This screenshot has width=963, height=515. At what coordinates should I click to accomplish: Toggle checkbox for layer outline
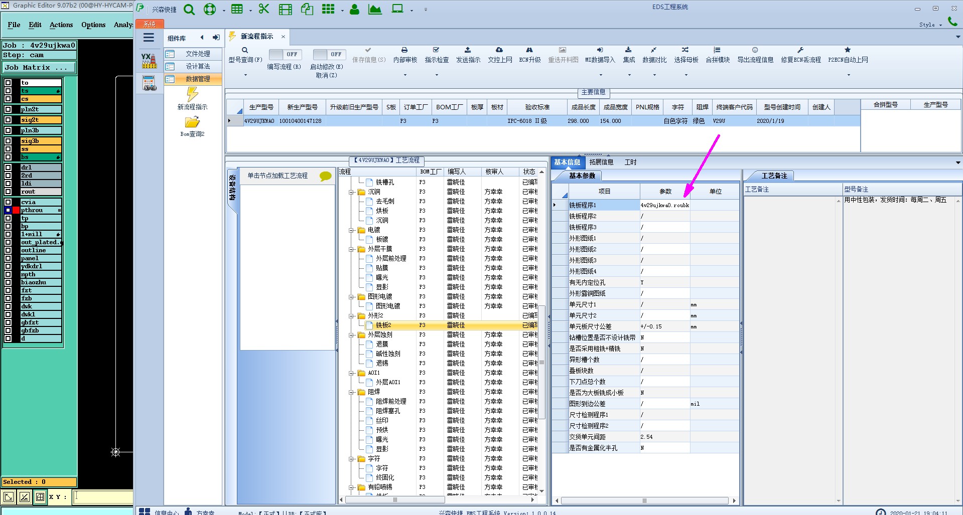point(8,250)
